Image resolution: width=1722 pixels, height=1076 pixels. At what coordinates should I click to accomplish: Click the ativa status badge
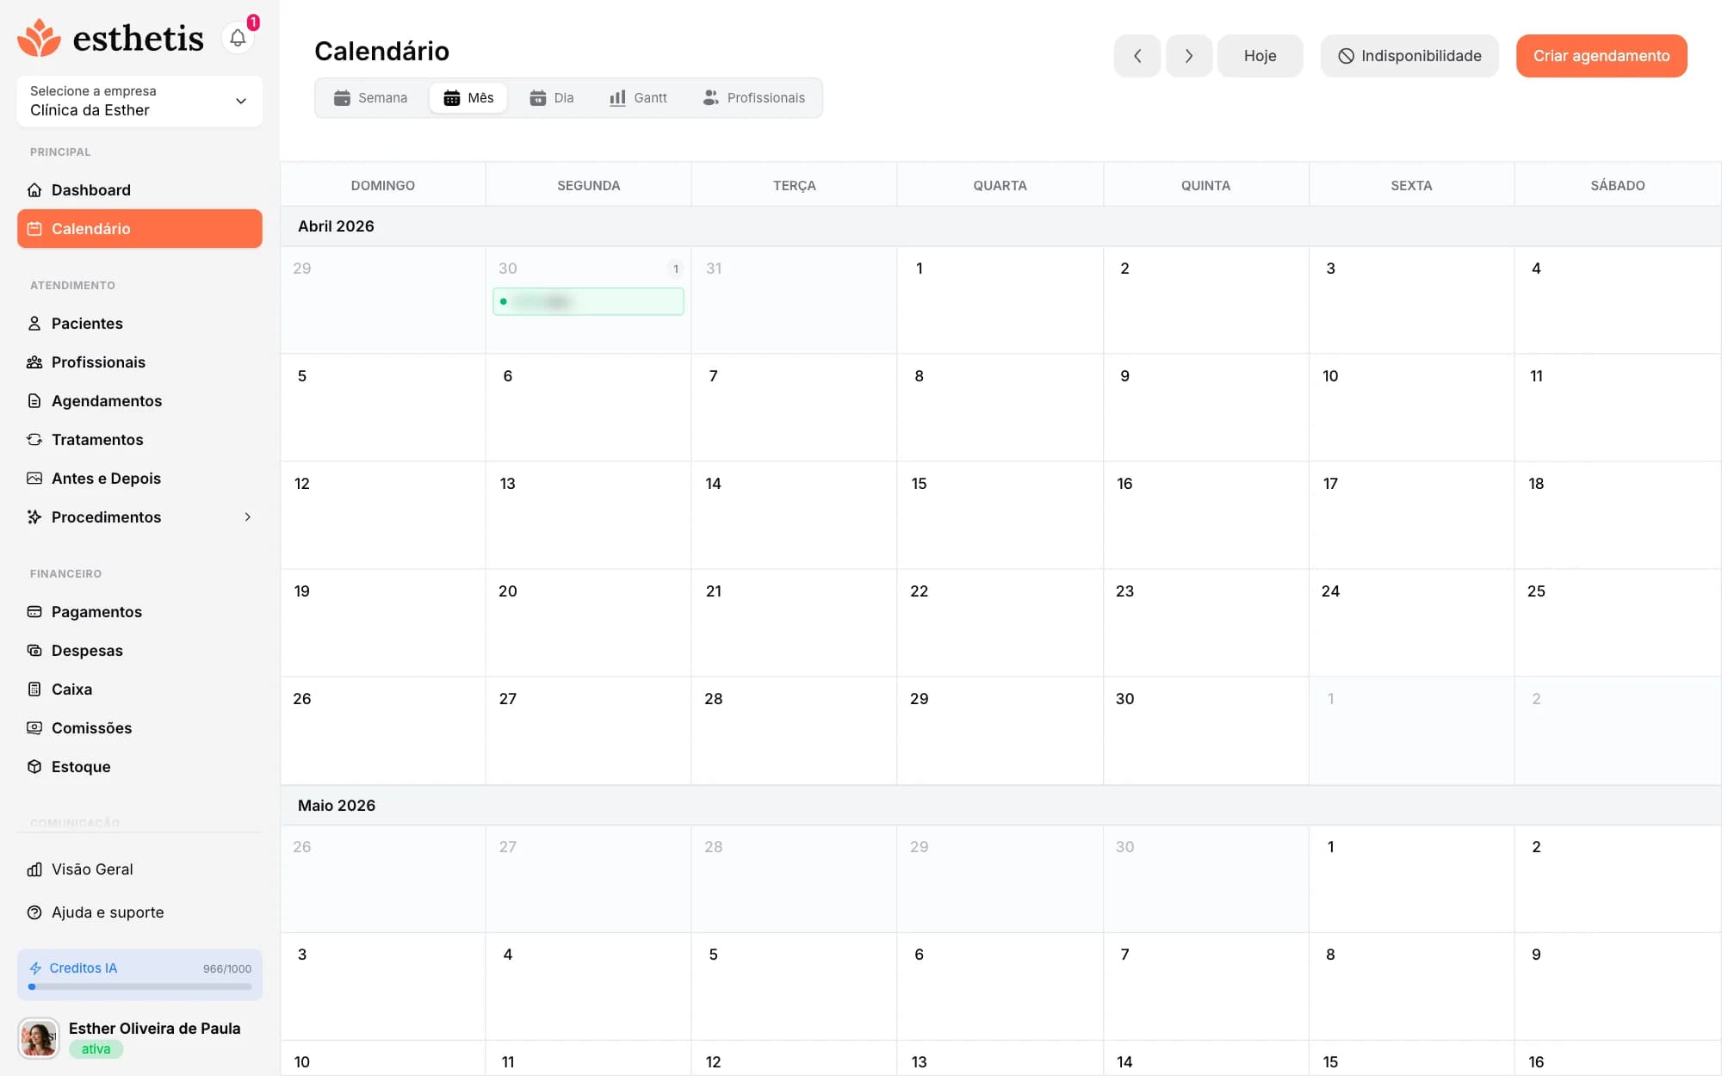click(x=96, y=1049)
